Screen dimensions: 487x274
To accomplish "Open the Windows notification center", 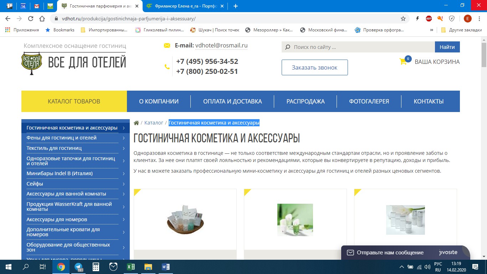I will coord(475,267).
